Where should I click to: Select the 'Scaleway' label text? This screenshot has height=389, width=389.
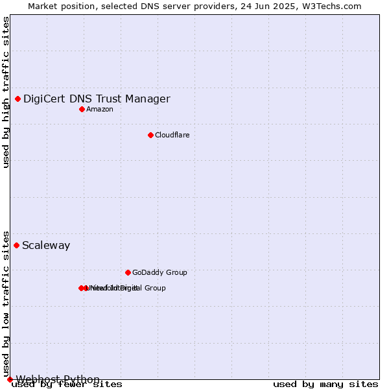click(46, 245)
